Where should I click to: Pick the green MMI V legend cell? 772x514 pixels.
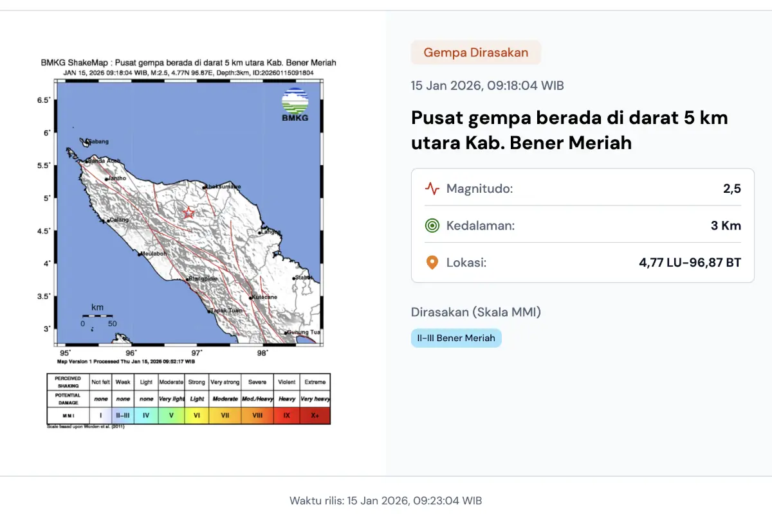coord(171,416)
